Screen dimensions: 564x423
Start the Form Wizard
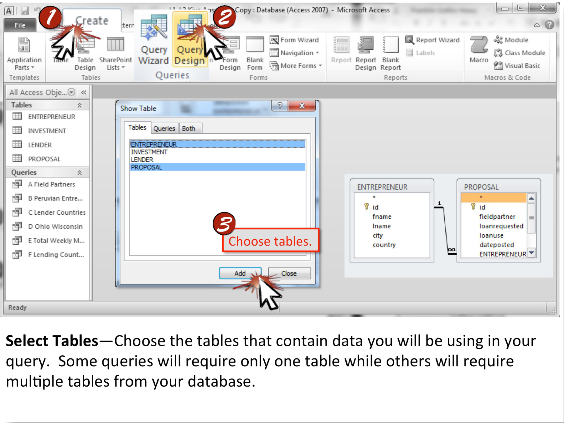[294, 40]
